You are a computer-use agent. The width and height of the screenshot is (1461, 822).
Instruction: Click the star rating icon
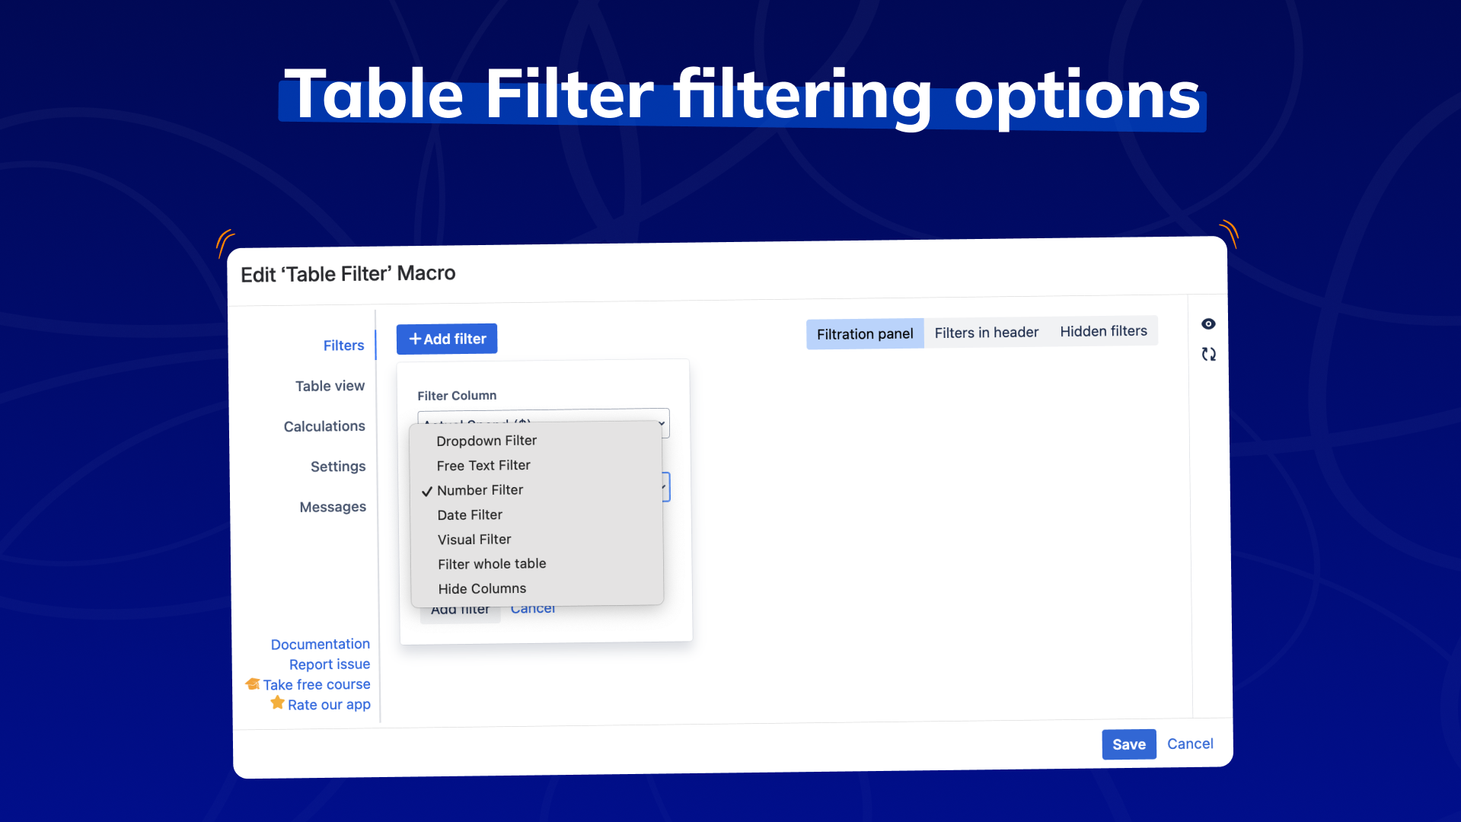point(277,703)
